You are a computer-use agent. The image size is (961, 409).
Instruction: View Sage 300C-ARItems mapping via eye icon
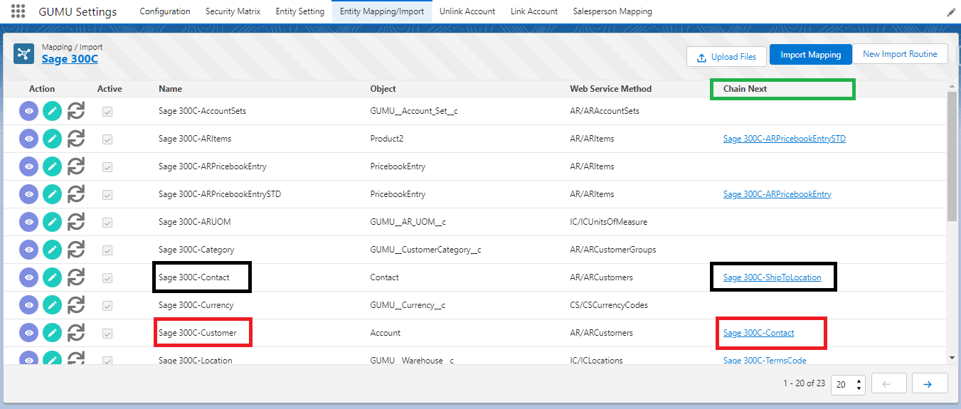[x=28, y=139]
